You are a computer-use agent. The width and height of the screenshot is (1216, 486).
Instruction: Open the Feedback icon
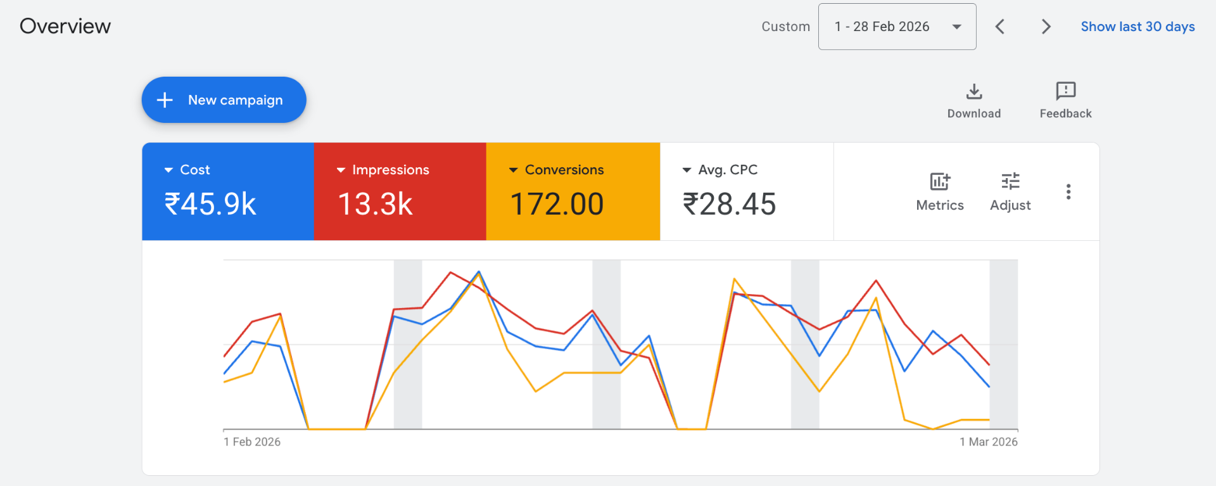[x=1066, y=91]
